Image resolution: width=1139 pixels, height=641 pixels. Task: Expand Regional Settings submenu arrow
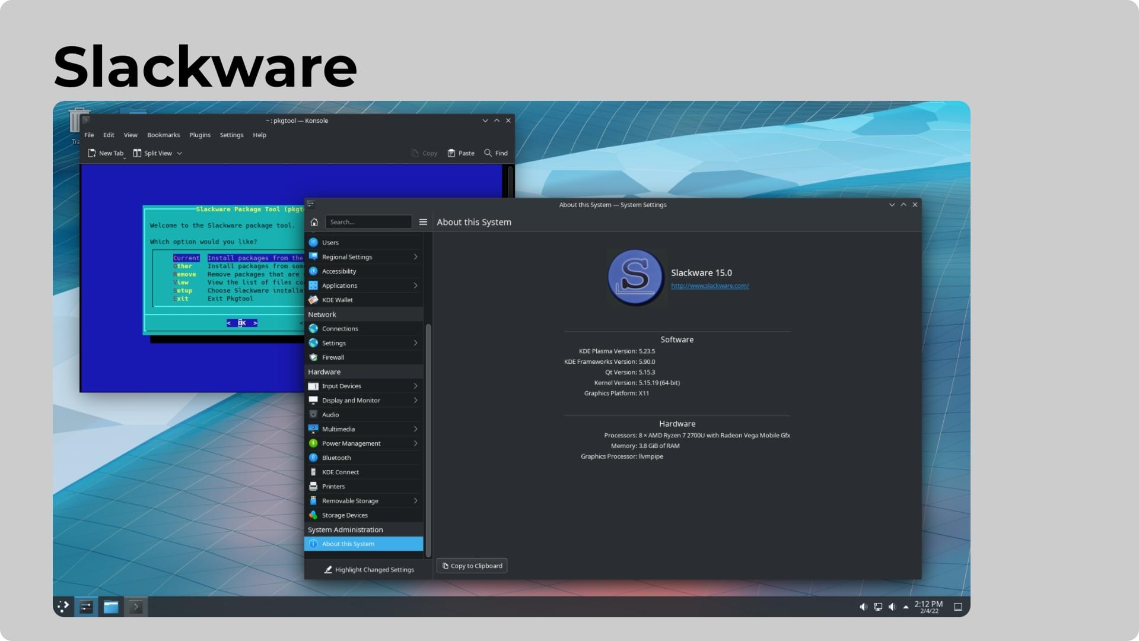tap(415, 257)
